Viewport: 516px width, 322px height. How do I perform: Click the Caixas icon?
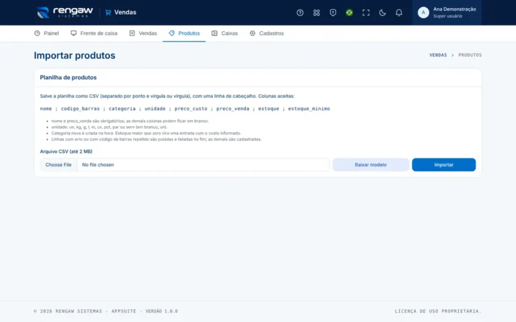214,33
